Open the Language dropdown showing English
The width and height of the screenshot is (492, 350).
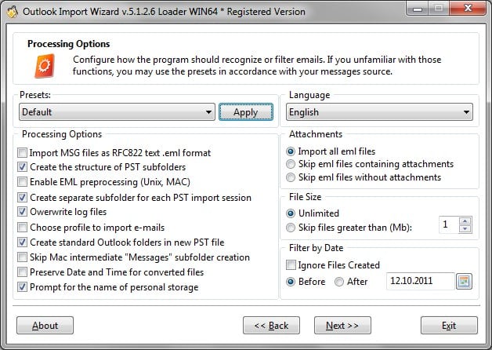tap(379, 112)
